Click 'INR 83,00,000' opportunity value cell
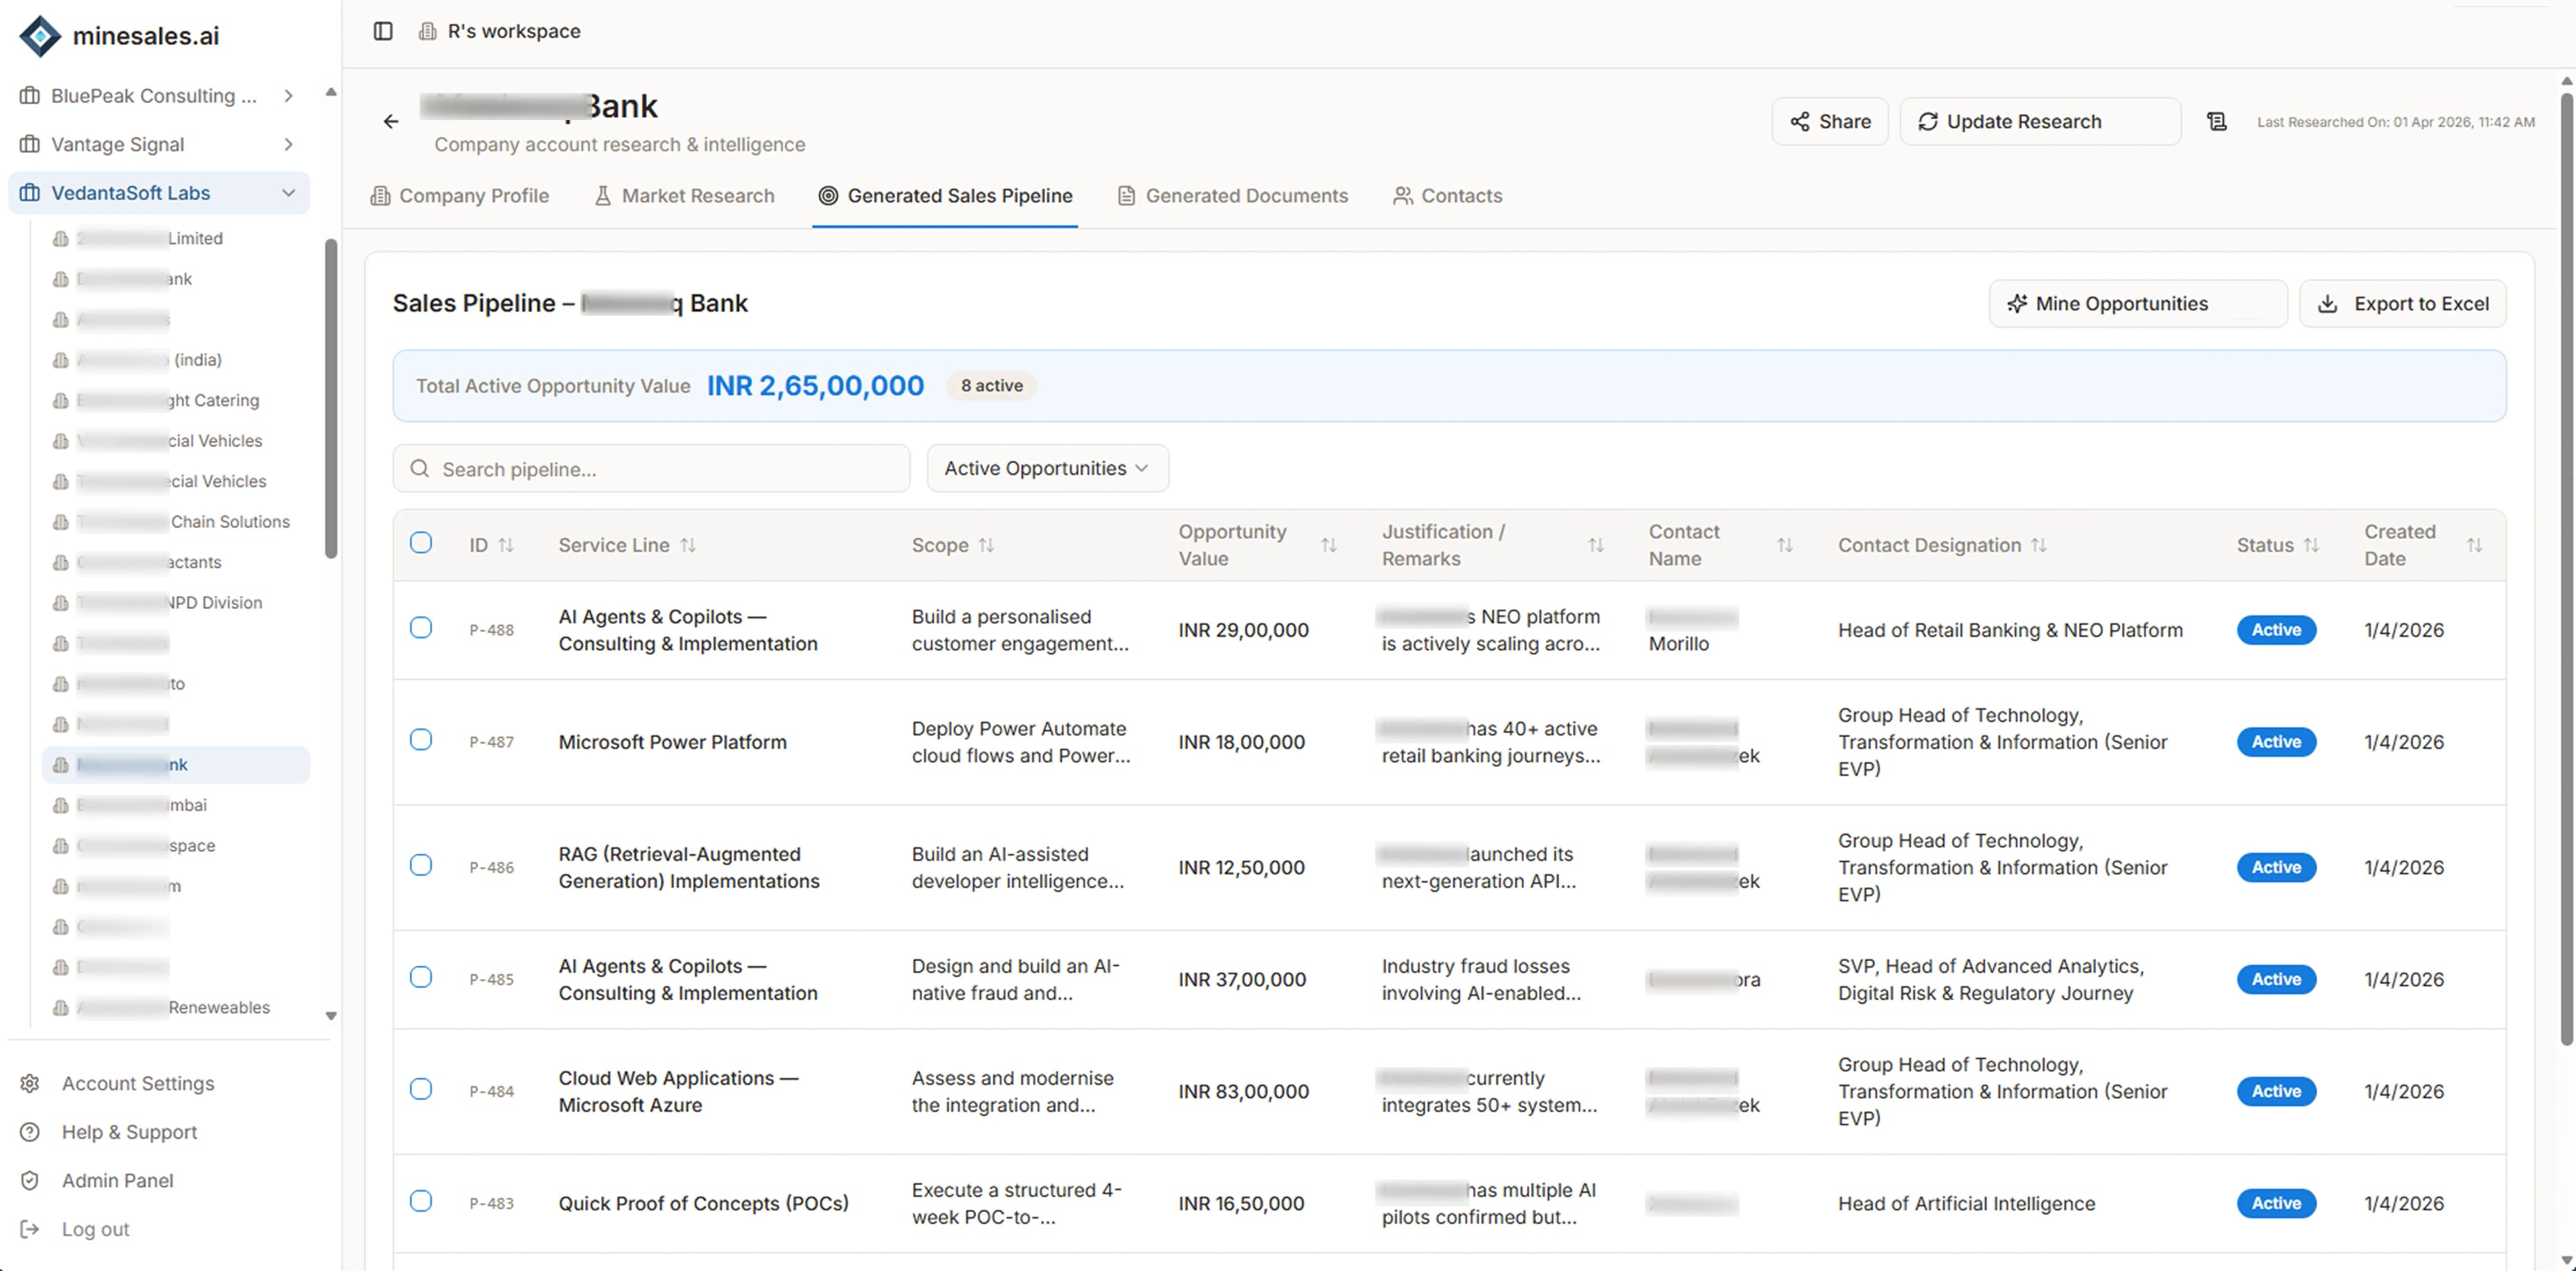Viewport: 2576px width, 1271px height. [x=1243, y=1091]
